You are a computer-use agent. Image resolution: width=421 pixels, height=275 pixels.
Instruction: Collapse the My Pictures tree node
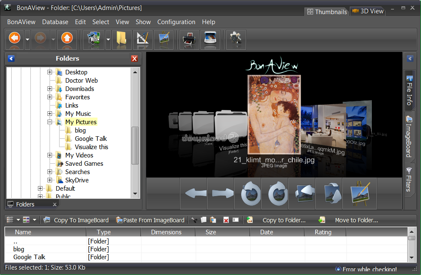[x=50, y=122]
